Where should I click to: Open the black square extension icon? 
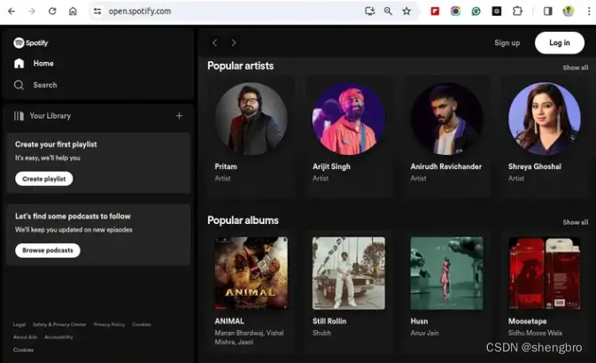point(497,11)
